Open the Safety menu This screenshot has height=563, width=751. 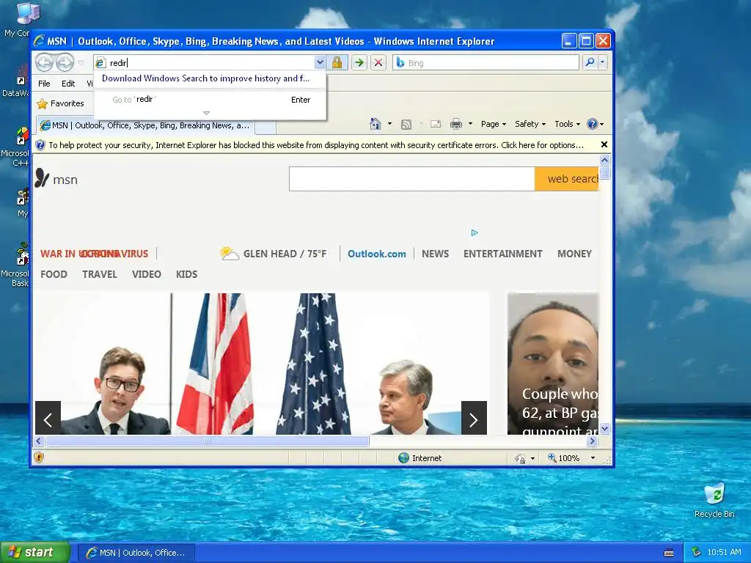(530, 124)
